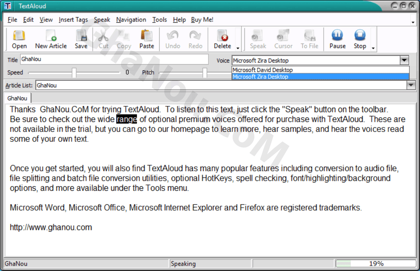Image resolution: width=420 pixels, height=271 pixels.
Task: Open the Insert Tags menu
Action: tap(73, 19)
